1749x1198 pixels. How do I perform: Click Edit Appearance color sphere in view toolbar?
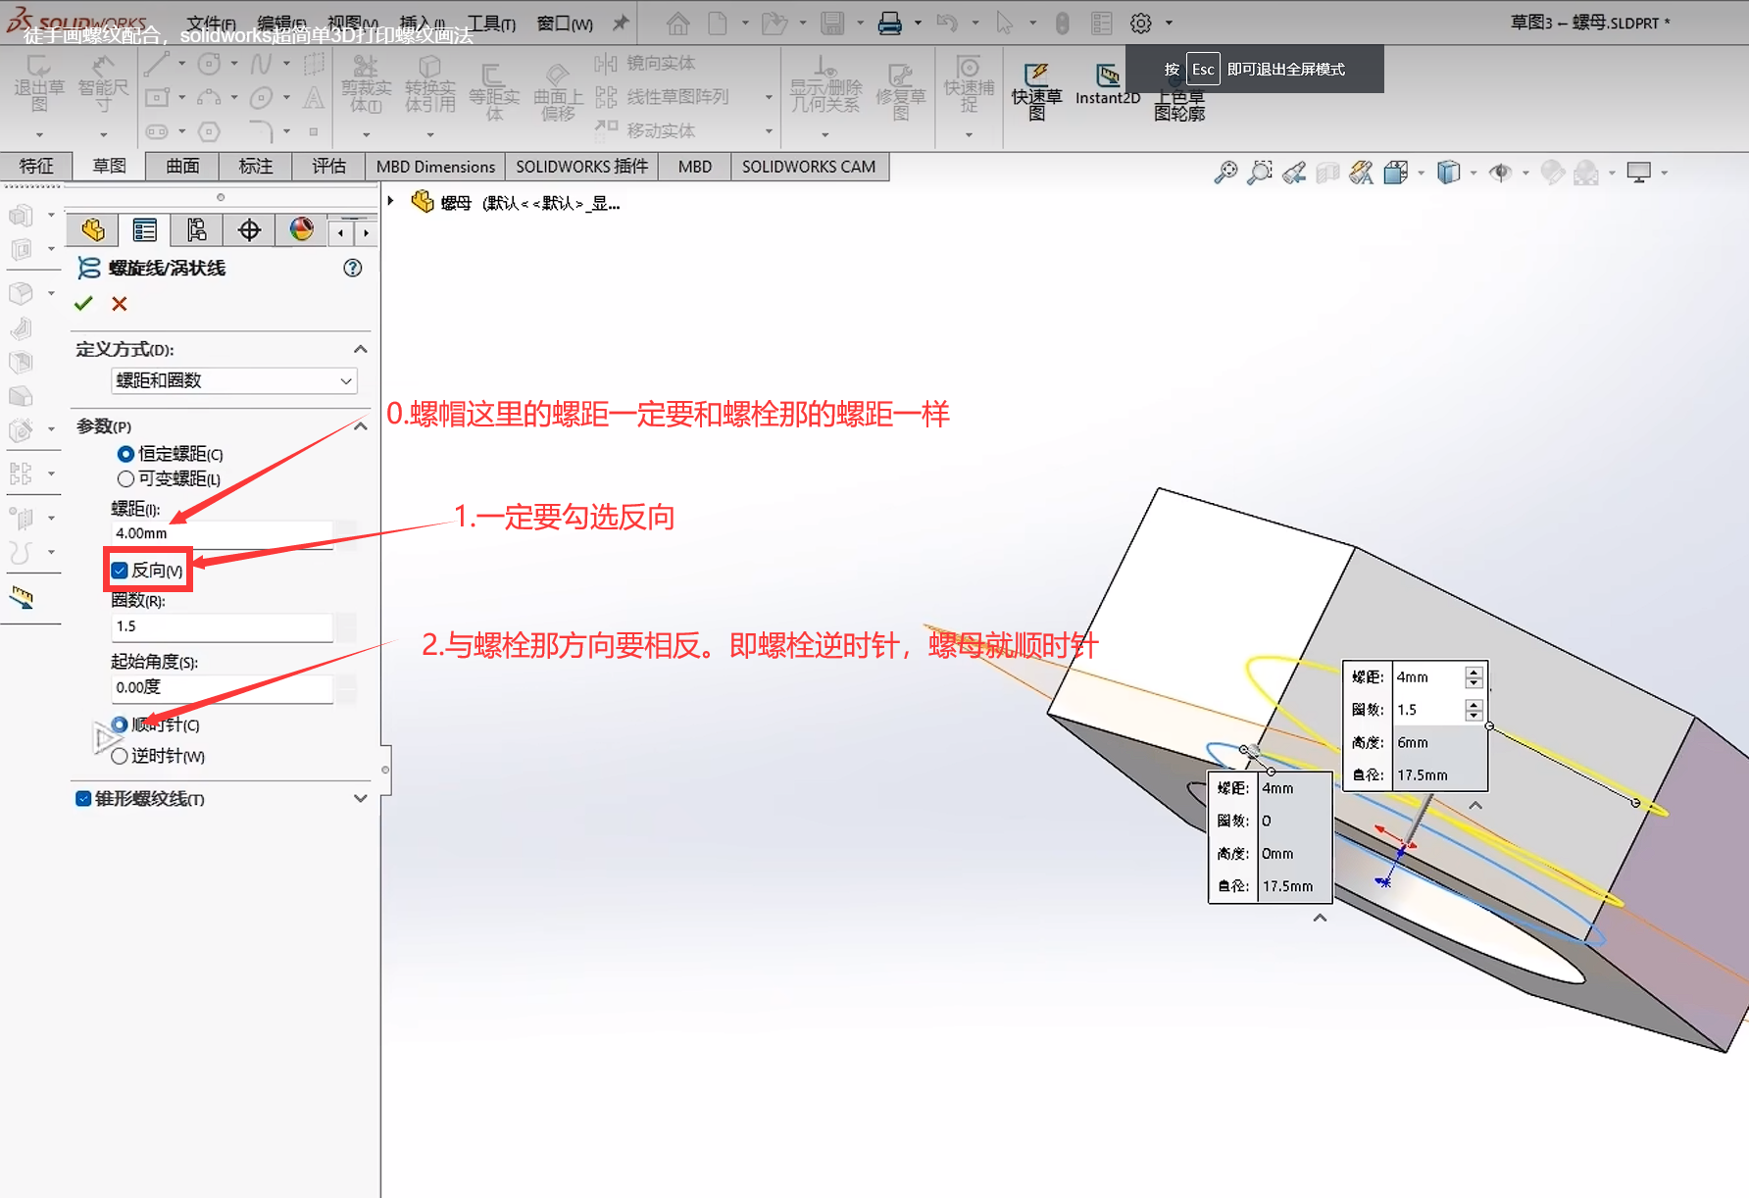click(x=1552, y=174)
